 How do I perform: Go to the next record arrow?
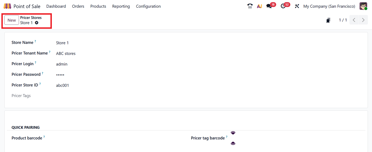(x=363, y=20)
